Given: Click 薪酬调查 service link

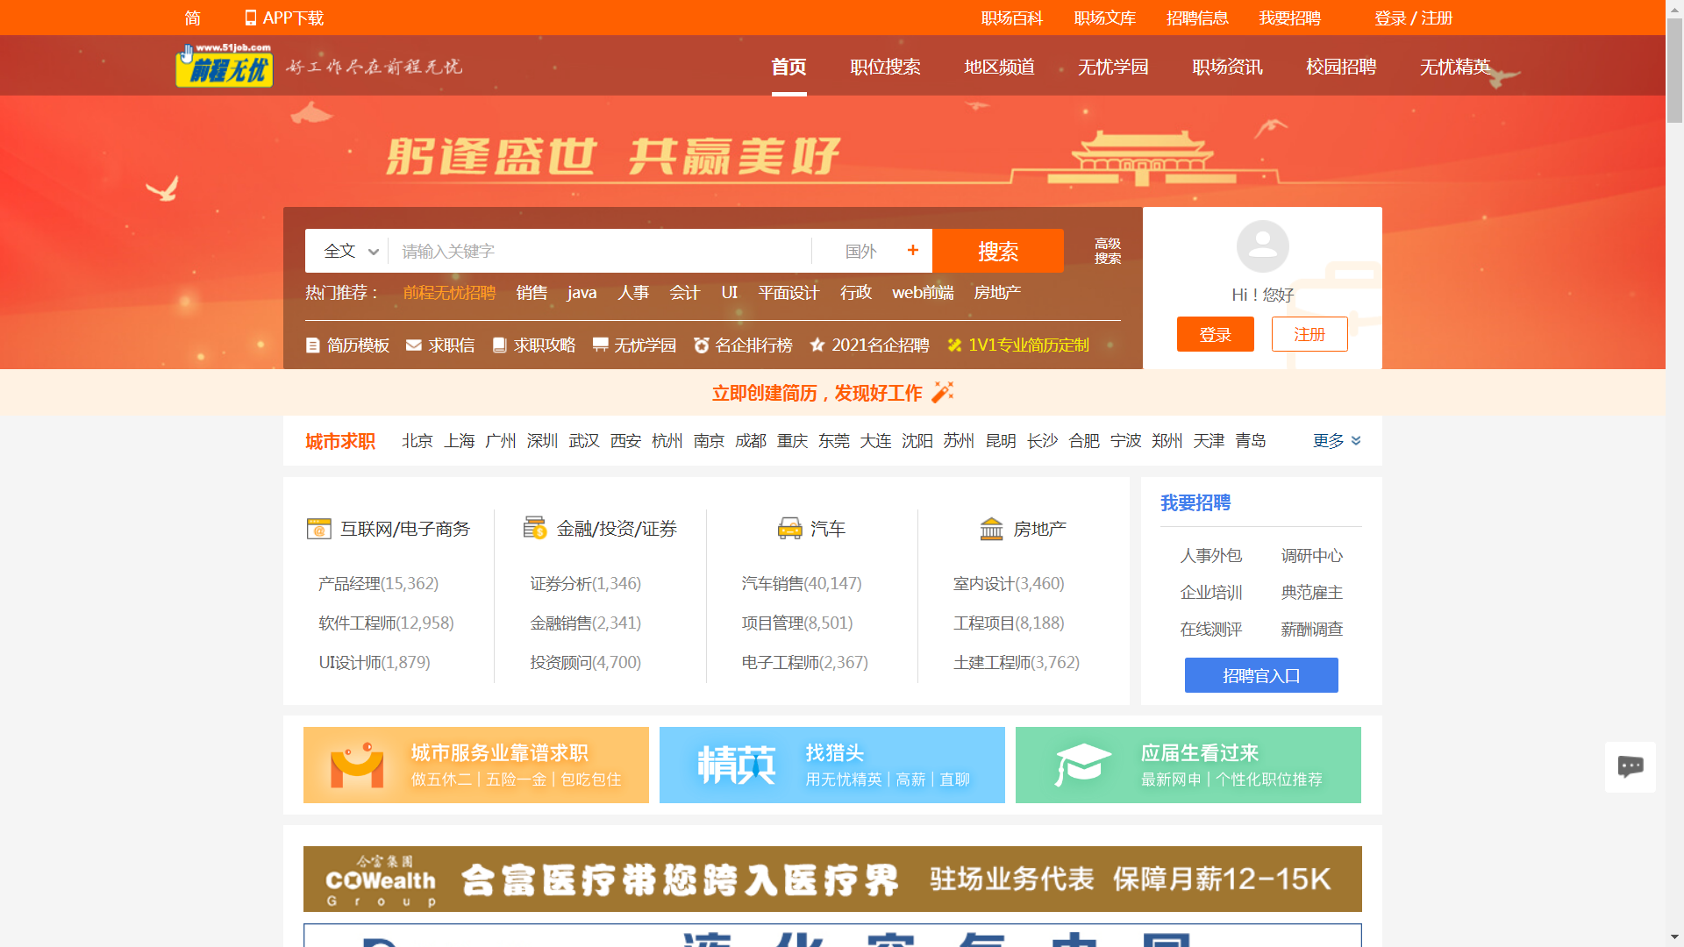Looking at the screenshot, I should [1311, 630].
